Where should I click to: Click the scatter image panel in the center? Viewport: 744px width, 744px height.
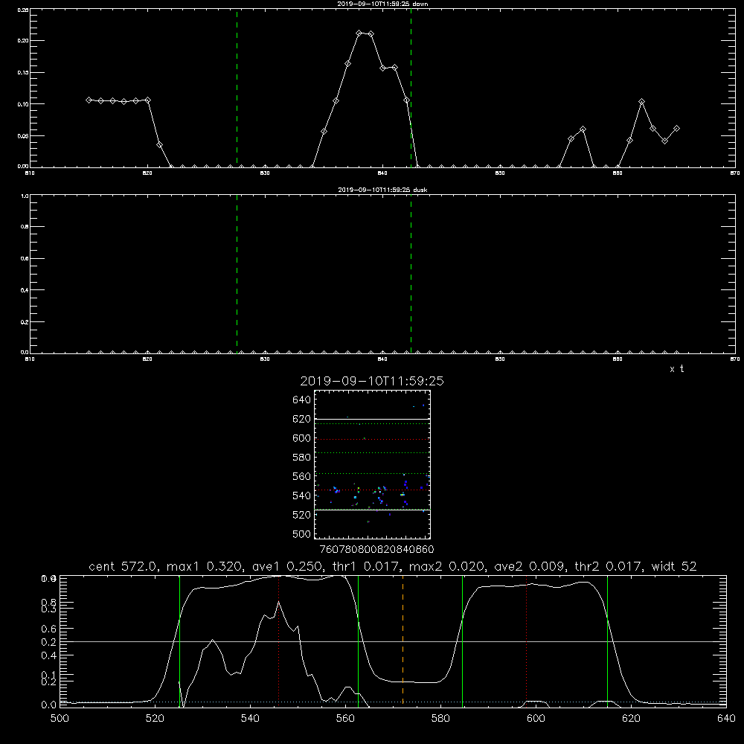click(372, 464)
